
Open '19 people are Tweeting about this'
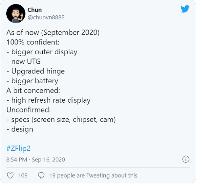click(93, 176)
